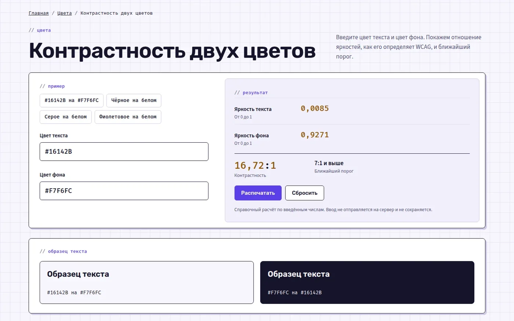The image size is (514, 321).
Task: Apply the Серое на белом preset
Action: pos(66,117)
